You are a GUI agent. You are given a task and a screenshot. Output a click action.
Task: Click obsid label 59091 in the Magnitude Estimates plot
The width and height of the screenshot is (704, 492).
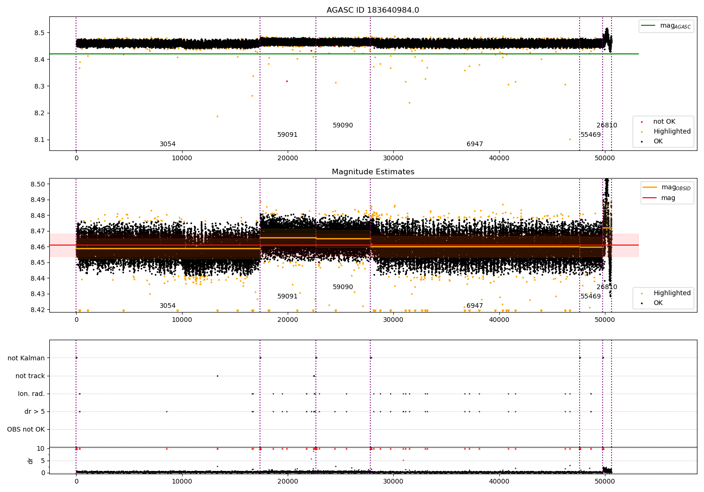(x=287, y=297)
